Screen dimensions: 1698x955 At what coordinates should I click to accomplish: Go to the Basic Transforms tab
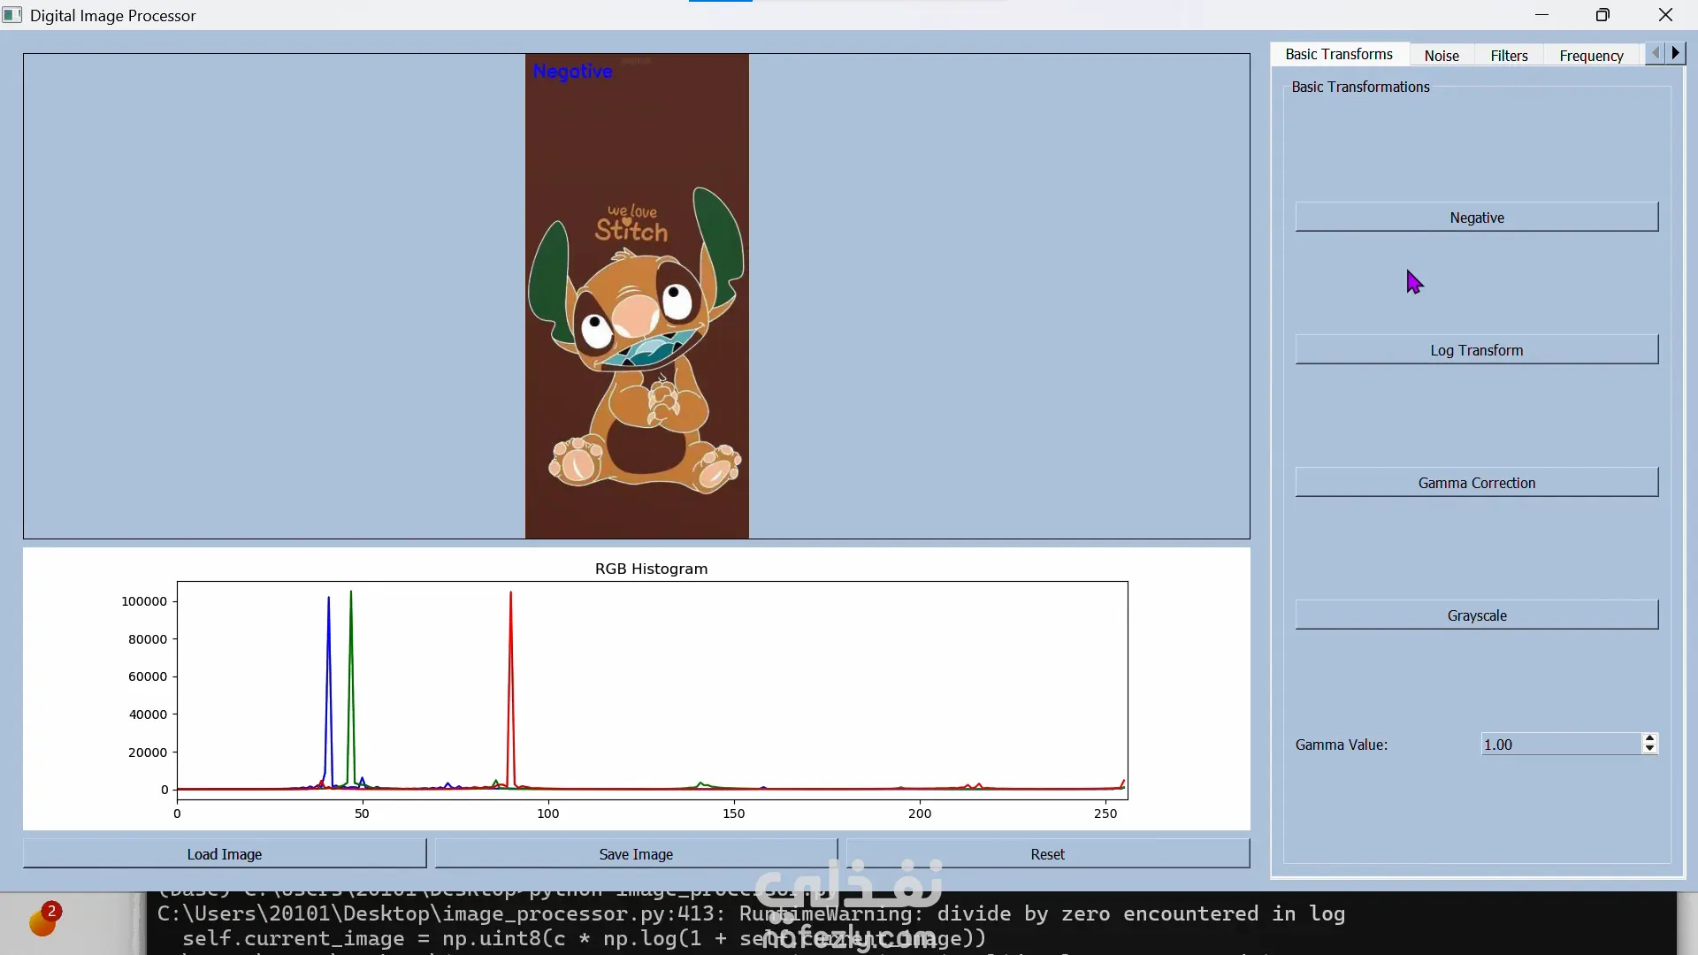coord(1338,54)
